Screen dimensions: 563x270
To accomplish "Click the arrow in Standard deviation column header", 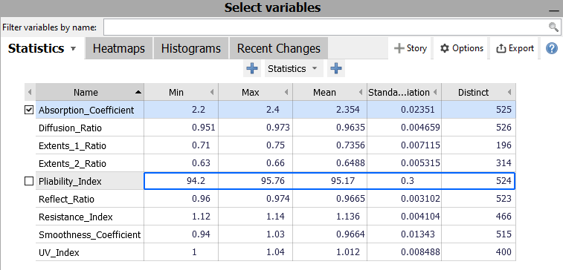I will tap(435, 93).
